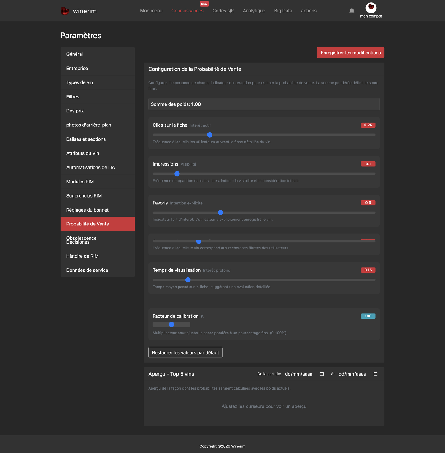
Task: Click the Impressions weight slider
Action: pos(264,174)
